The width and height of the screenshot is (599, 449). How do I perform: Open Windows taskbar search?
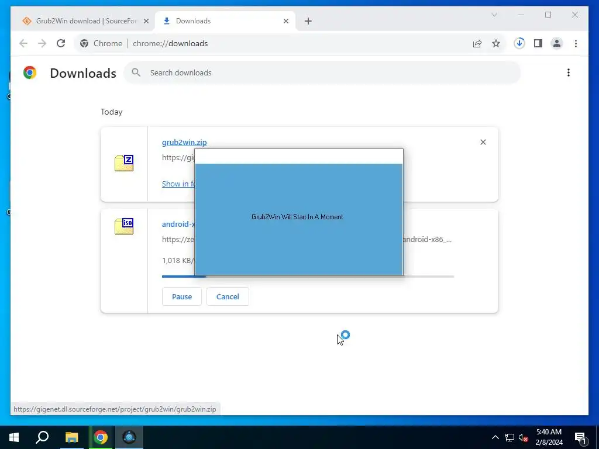pyautogui.click(x=42, y=437)
